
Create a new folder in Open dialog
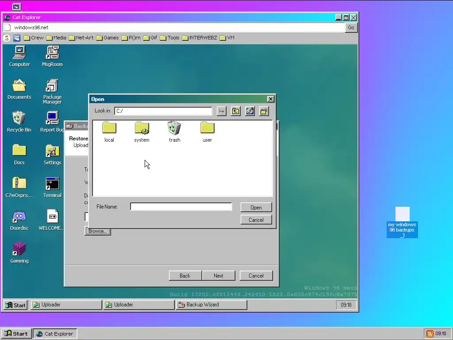tap(264, 111)
